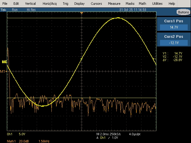Select the lower horizontal cursor line
The height and width of the screenshot is (143, 191).
pyautogui.click(x=81, y=98)
